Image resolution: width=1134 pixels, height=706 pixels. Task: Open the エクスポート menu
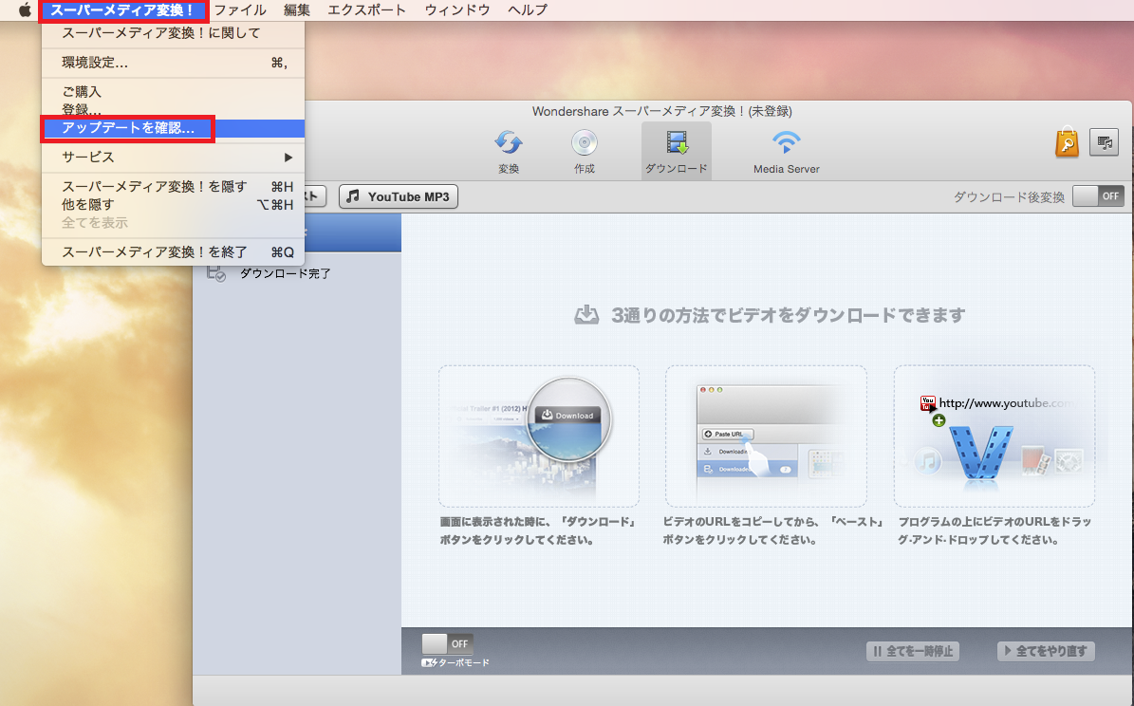click(366, 10)
